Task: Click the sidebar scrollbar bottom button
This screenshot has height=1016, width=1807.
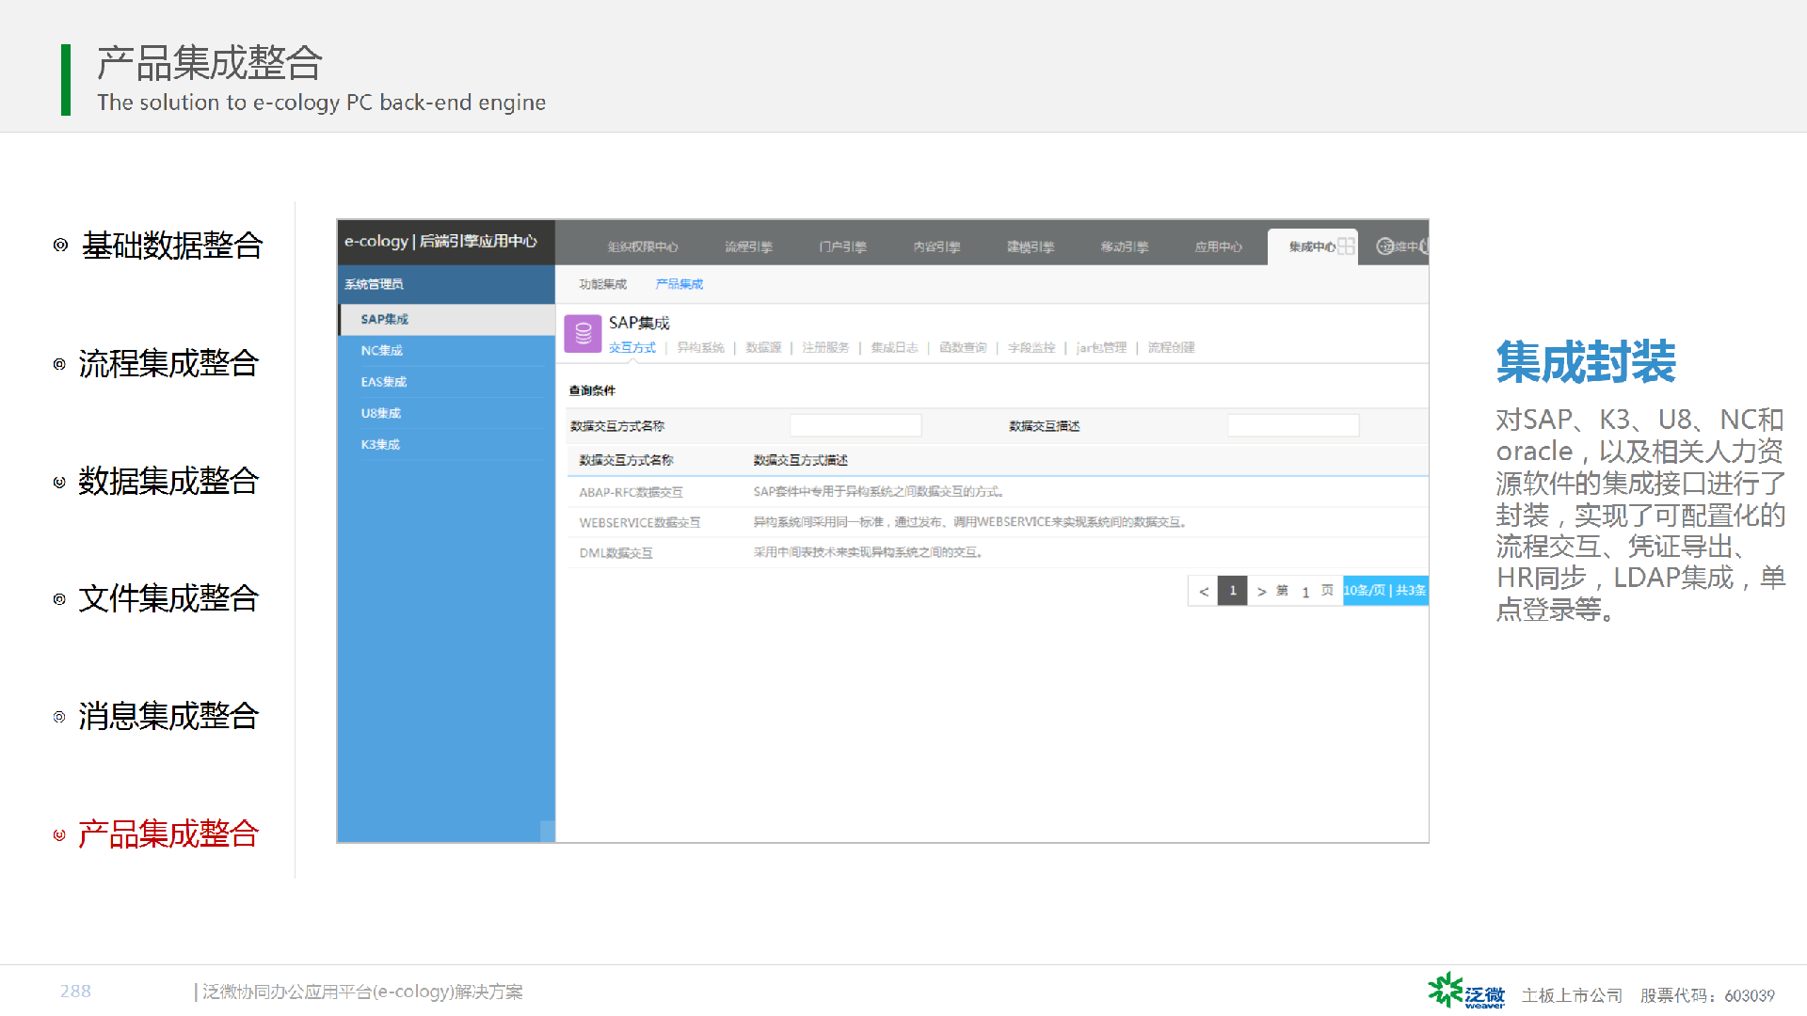Action: 547,831
